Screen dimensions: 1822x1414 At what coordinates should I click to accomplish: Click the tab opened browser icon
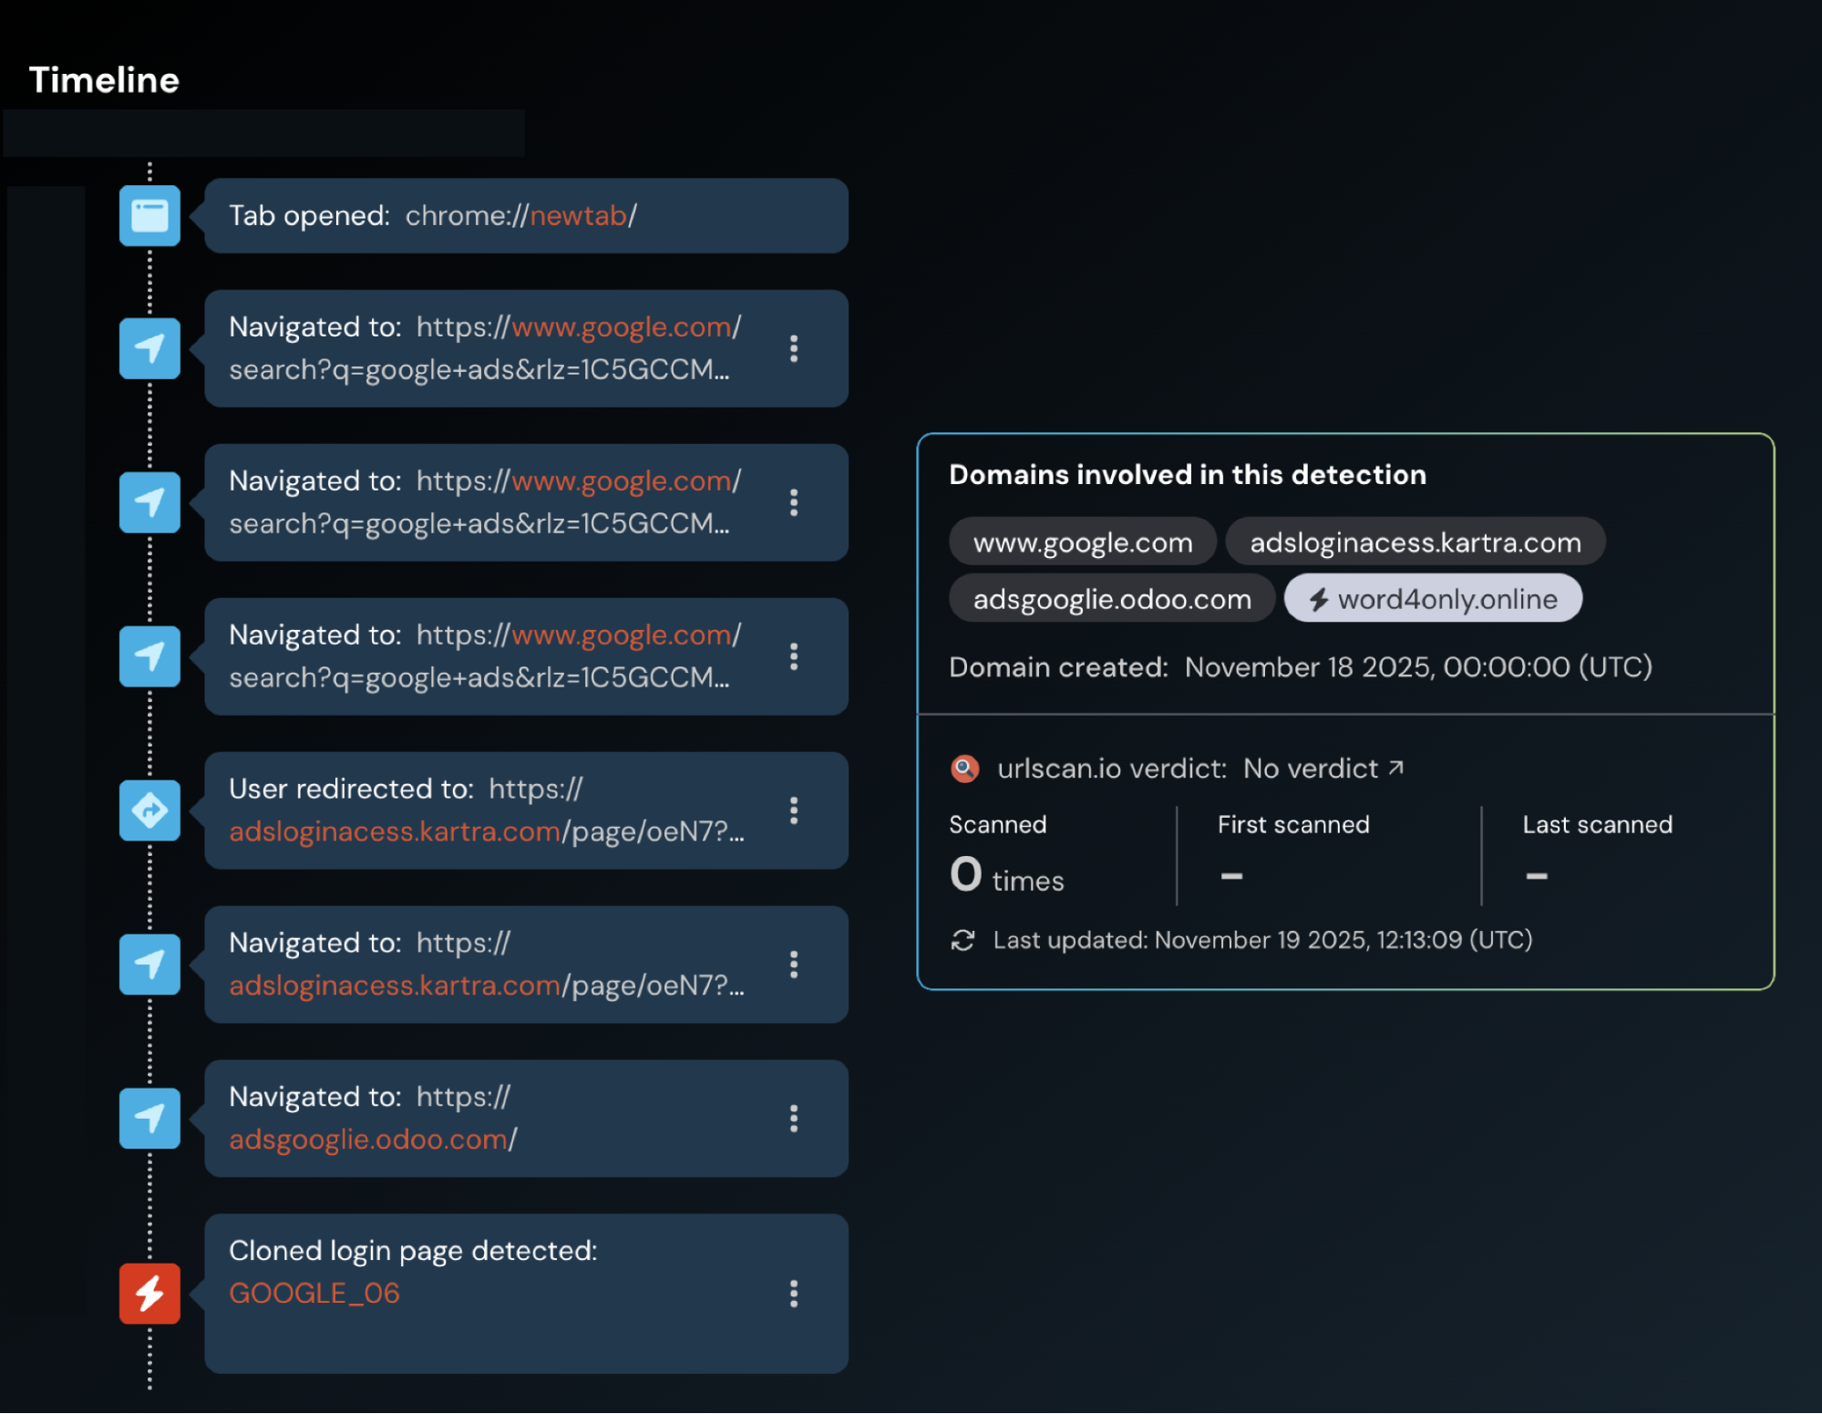point(149,216)
